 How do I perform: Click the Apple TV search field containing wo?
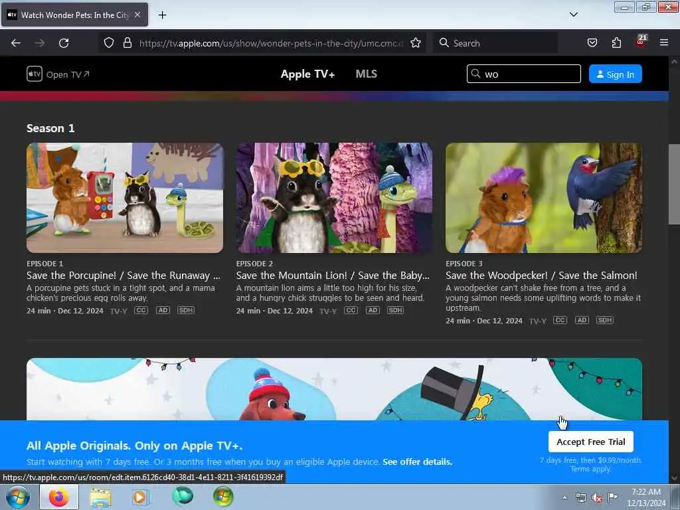(523, 74)
